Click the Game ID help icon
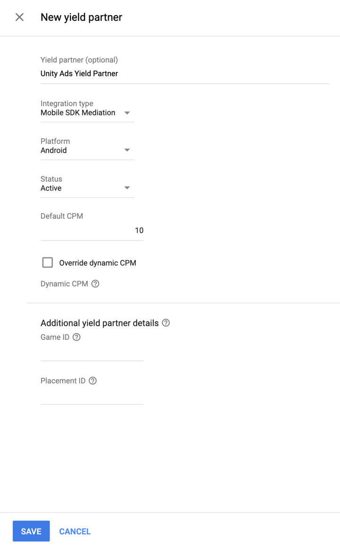 (x=76, y=337)
